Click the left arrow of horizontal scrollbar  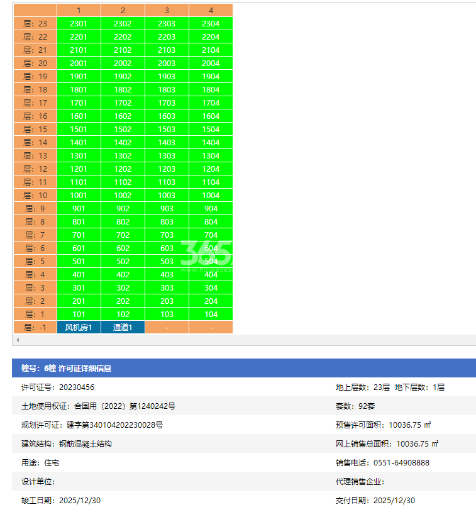click(18, 340)
